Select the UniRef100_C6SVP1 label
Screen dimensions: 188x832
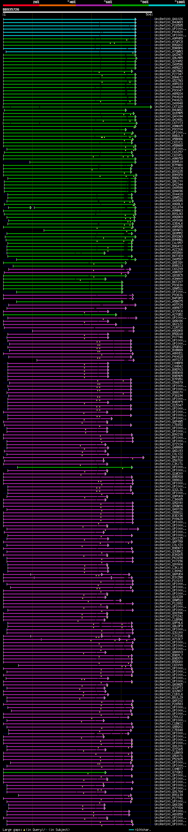[169, 155]
